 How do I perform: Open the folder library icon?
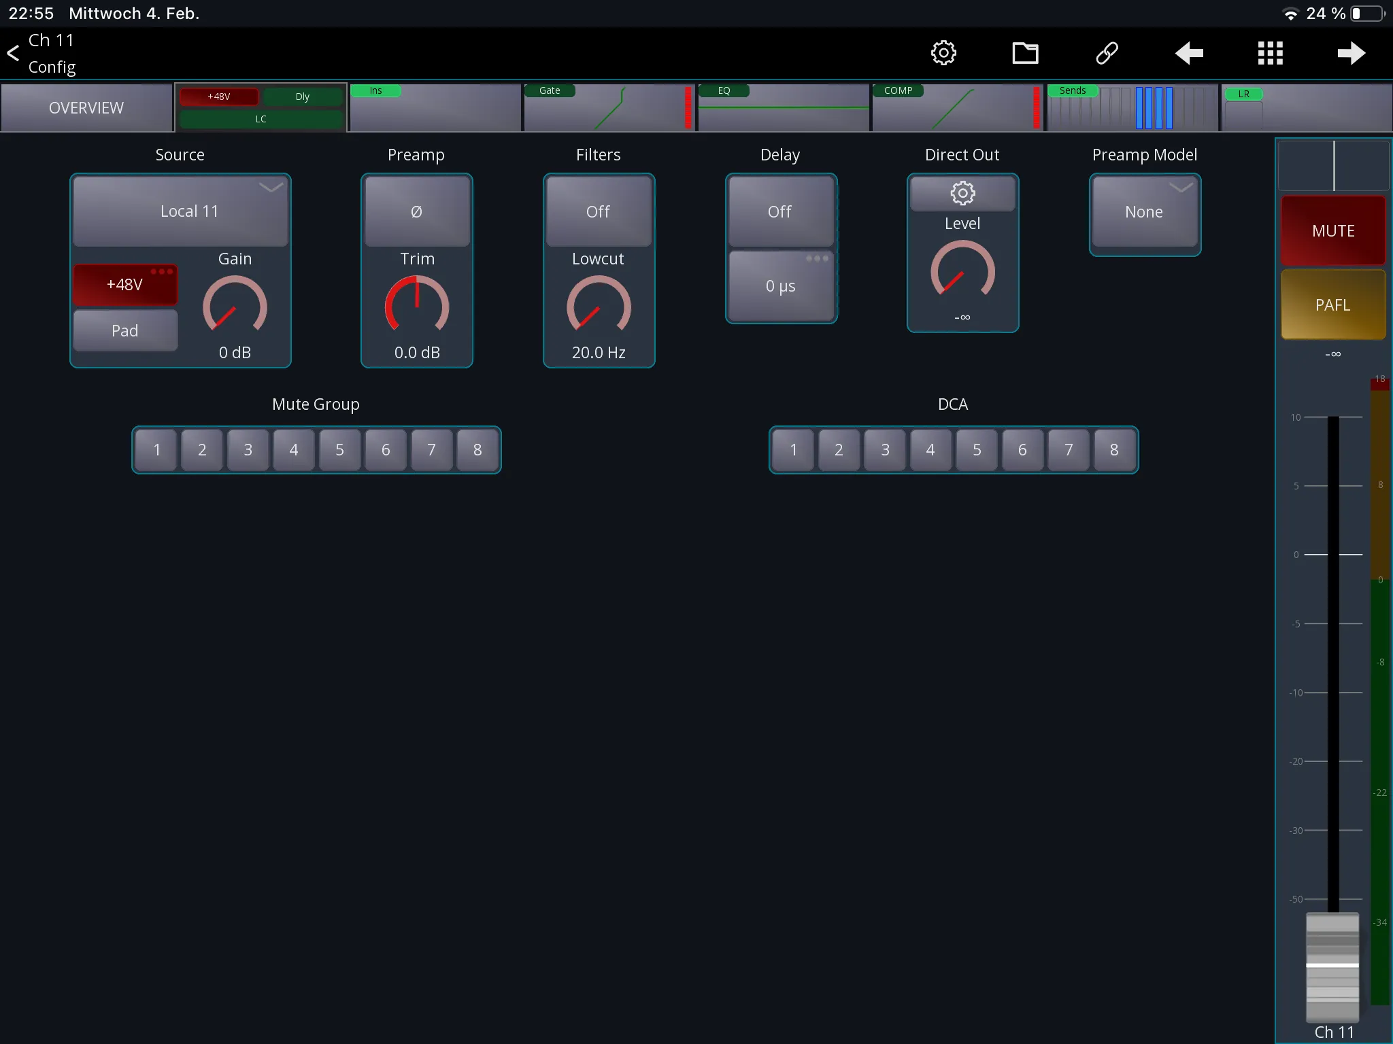tap(1025, 53)
